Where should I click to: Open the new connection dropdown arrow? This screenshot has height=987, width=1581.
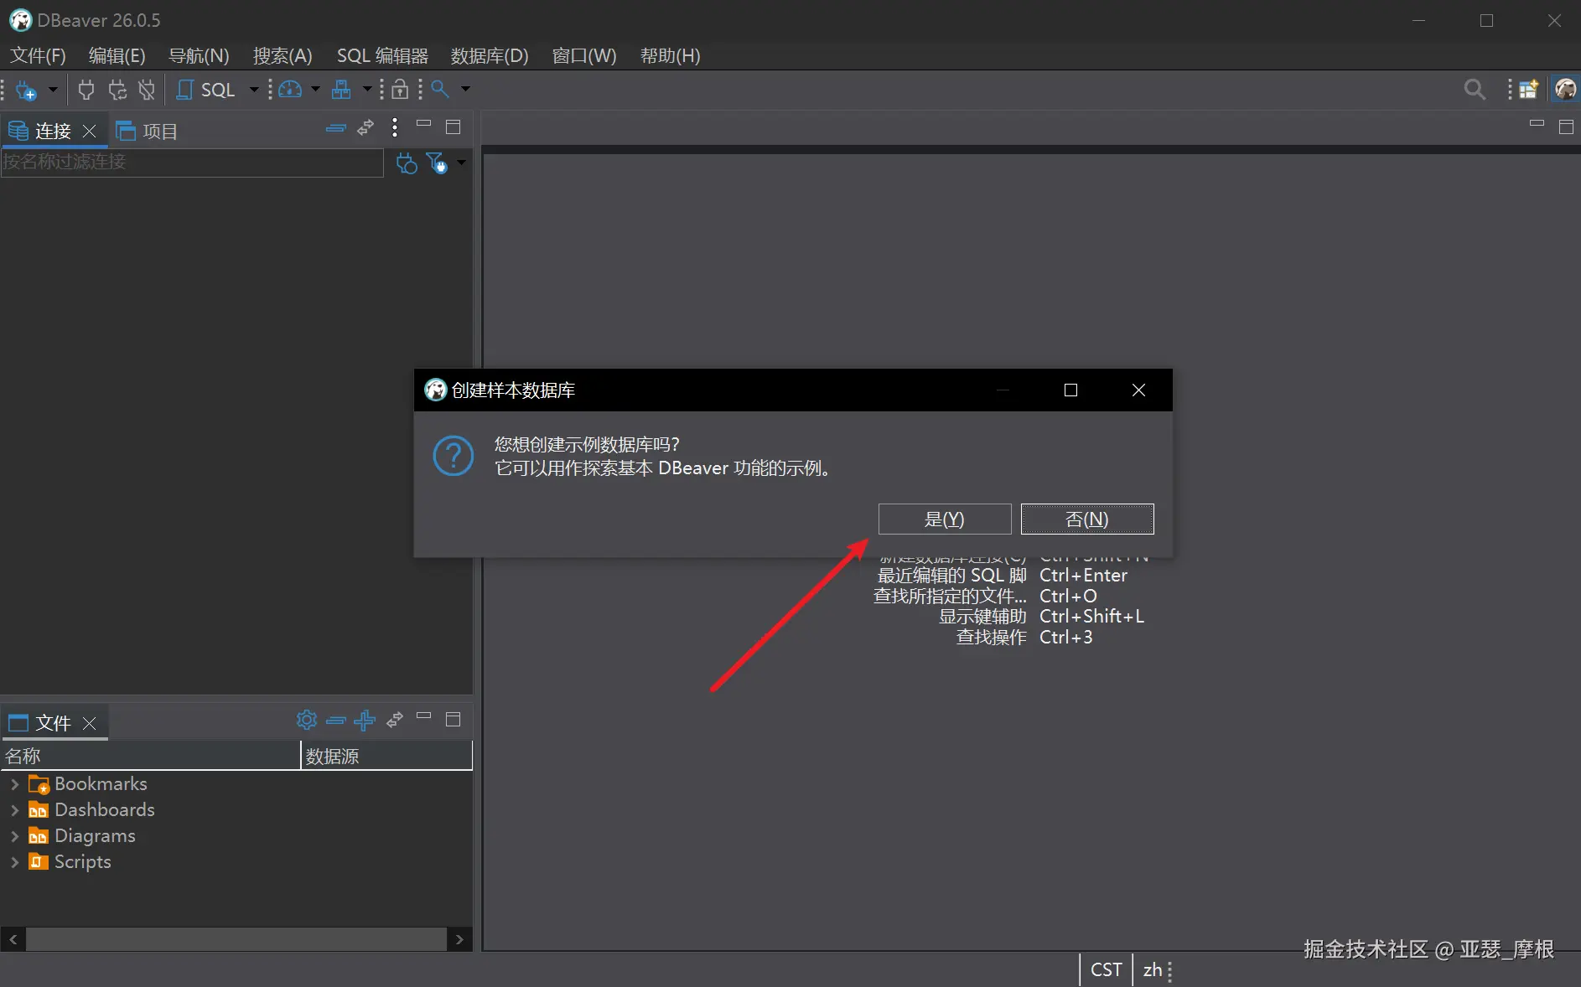click(x=52, y=89)
